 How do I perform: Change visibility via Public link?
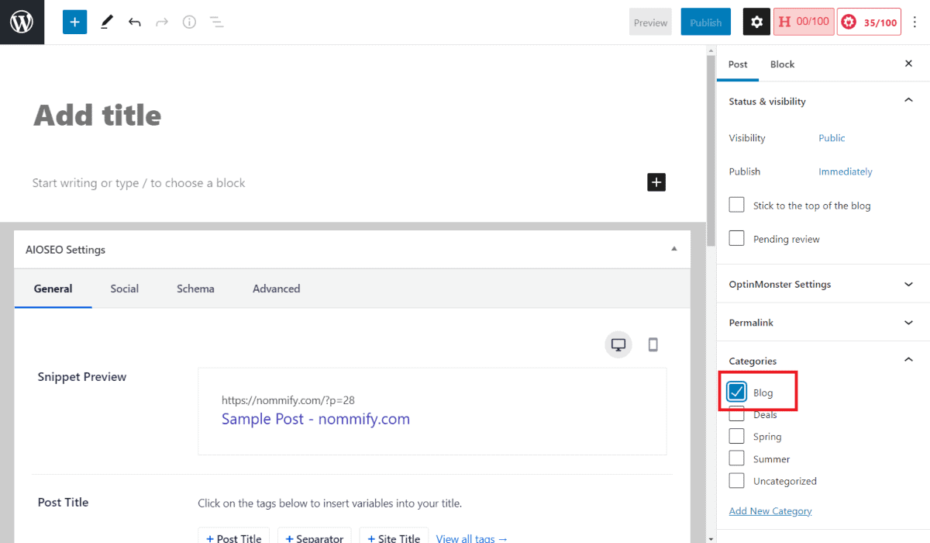coord(832,138)
